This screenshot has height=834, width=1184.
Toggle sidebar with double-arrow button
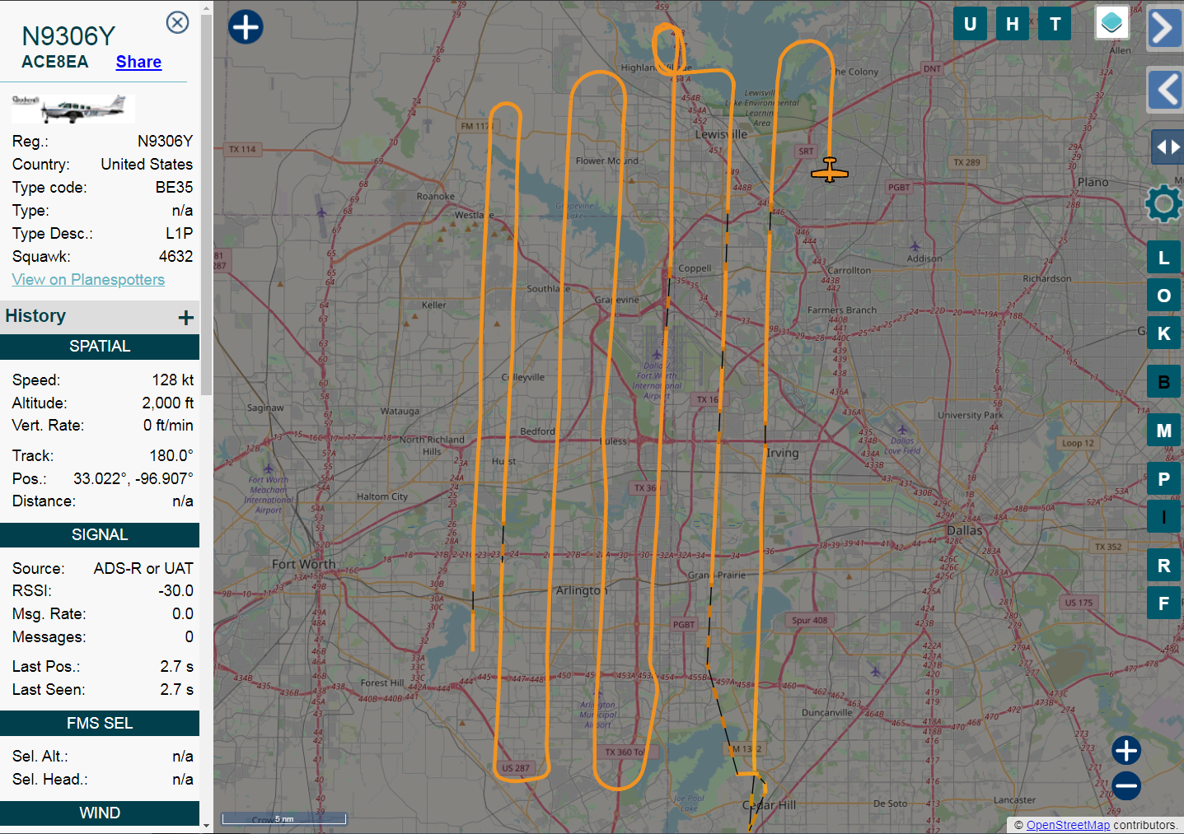[1168, 147]
